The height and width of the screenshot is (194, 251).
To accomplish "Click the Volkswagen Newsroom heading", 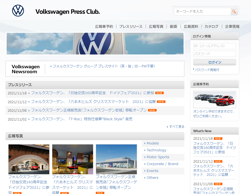I will [x=26, y=69].
